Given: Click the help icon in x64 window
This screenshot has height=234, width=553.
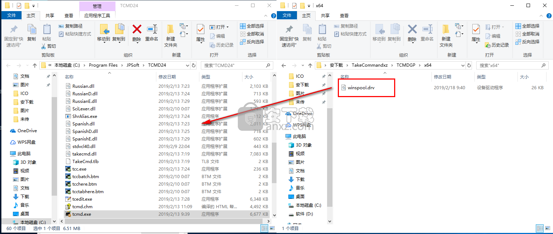Looking at the screenshot, I should pos(549,16).
